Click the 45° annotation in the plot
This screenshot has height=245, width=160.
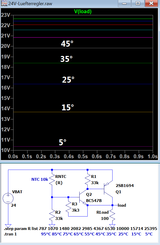point(67,44)
